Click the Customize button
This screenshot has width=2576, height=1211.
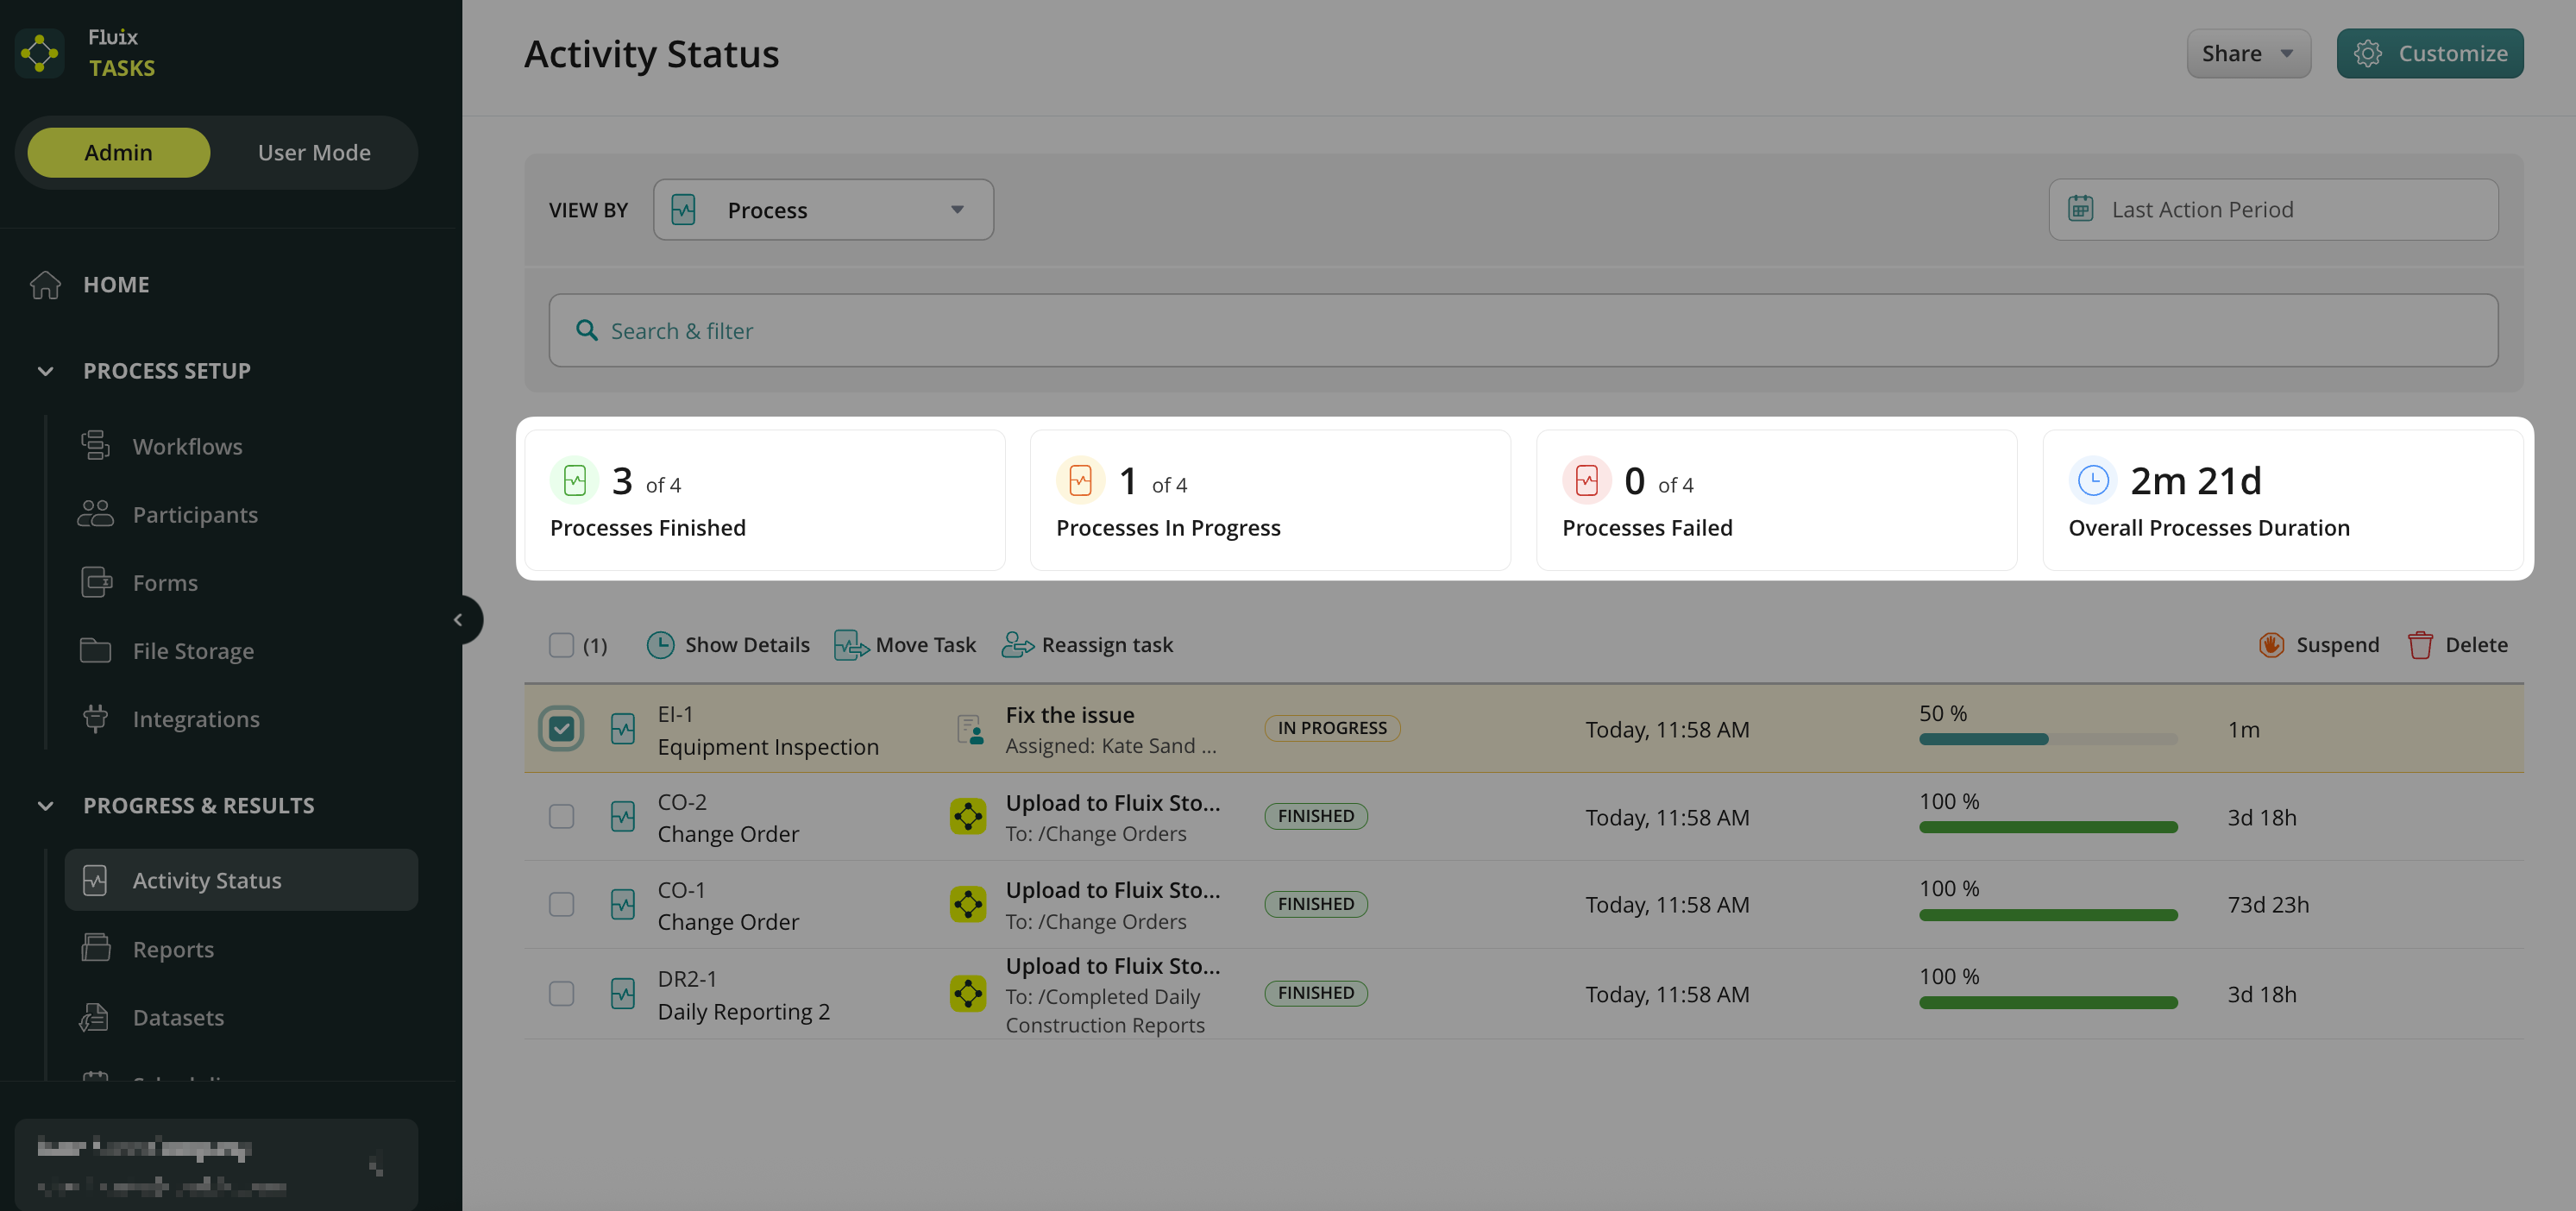click(2429, 53)
